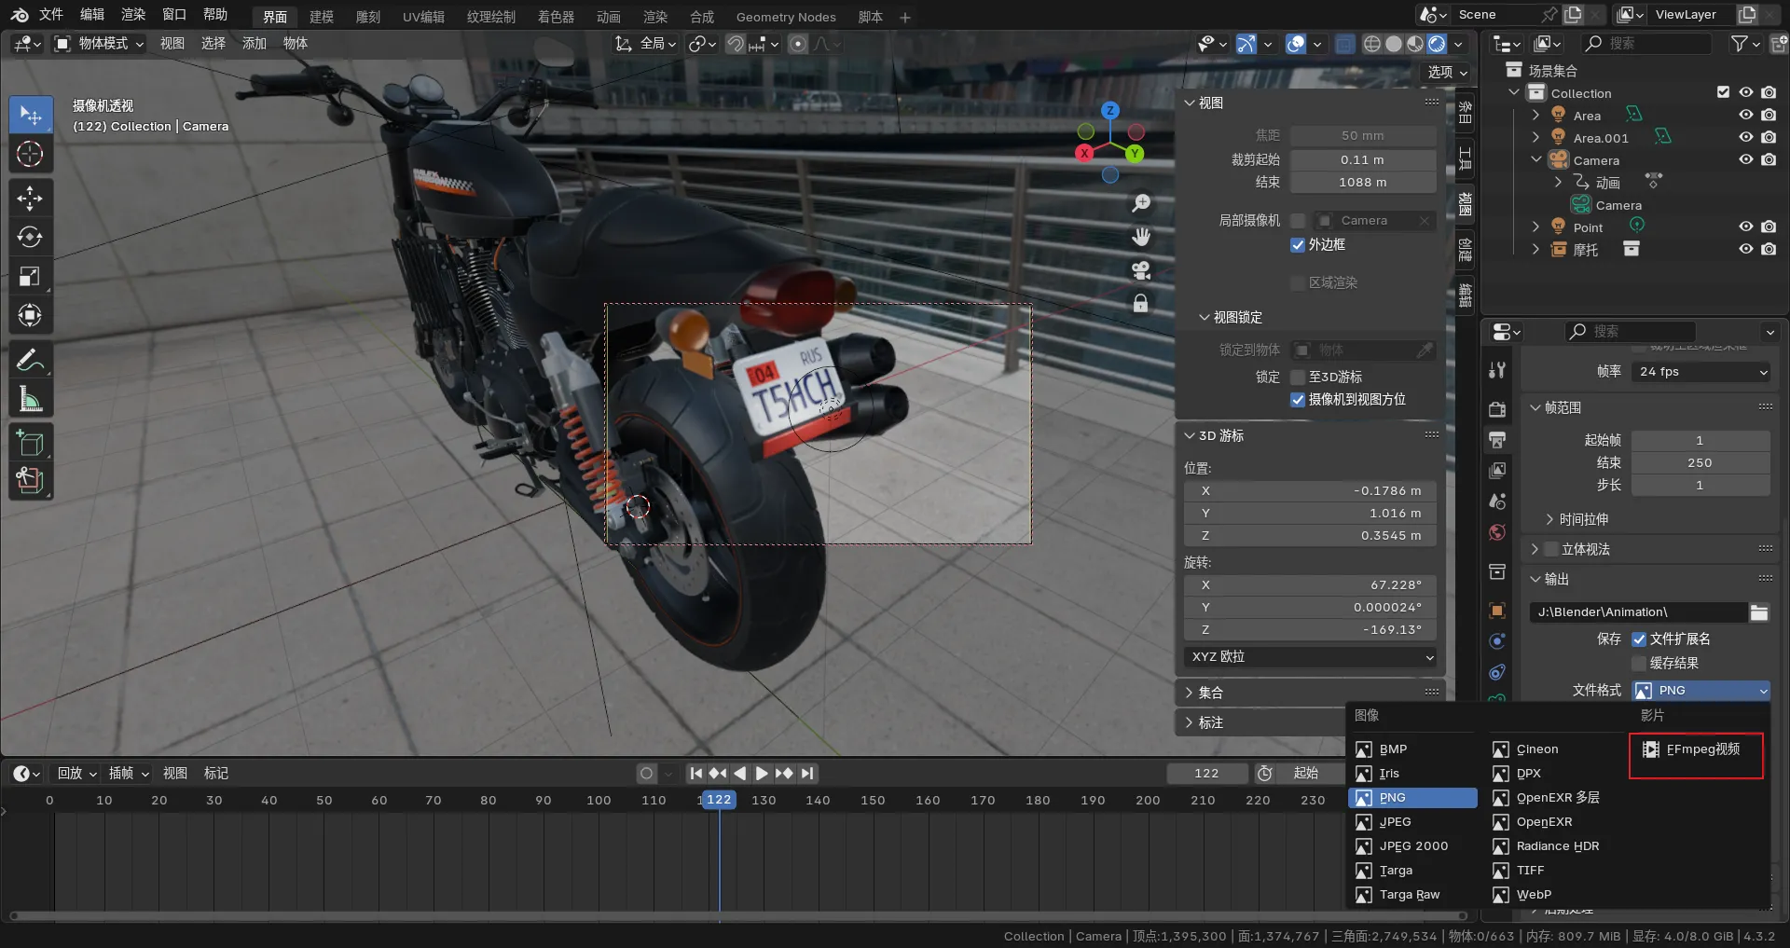Click the lock camera to view icon
Viewport: 1790px width, 948px height.
(x=1140, y=304)
